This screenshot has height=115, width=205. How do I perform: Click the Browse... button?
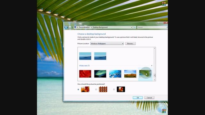tap(130, 43)
